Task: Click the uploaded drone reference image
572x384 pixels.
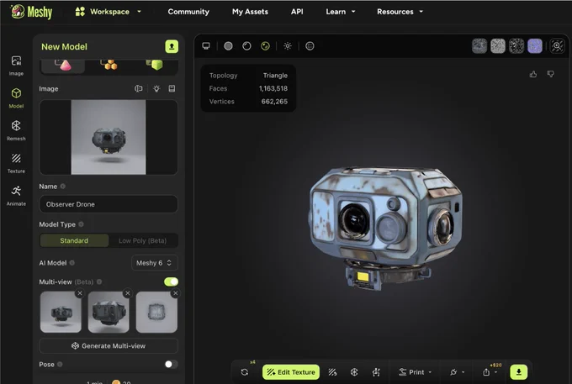Action: click(x=109, y=137)
